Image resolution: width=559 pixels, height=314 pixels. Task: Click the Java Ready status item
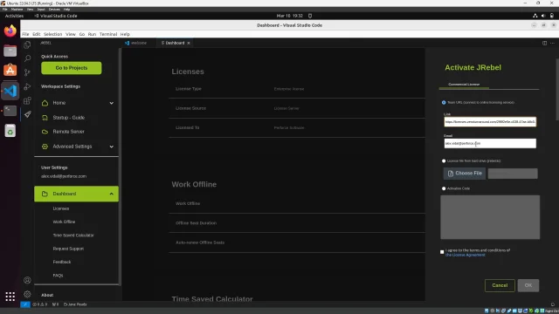(x=75, y=304)
